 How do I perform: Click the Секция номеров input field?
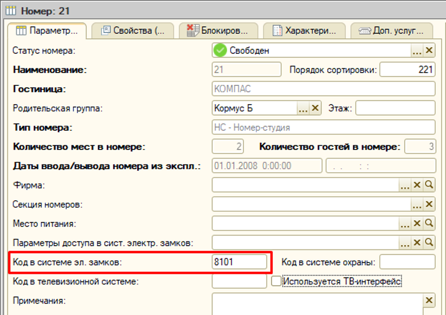pos(311,204)
